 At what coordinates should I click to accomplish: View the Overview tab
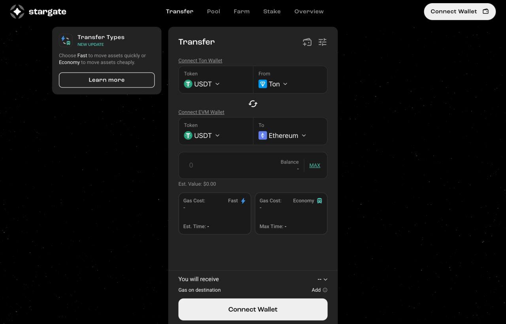coord(309,11)
